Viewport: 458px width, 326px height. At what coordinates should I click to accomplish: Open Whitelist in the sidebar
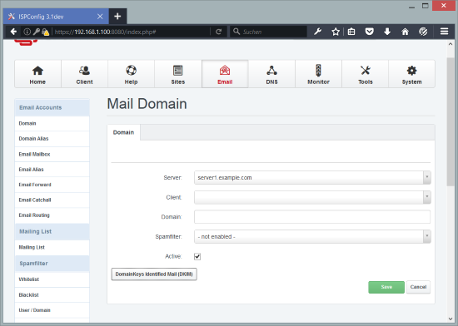tap(52, 279)
